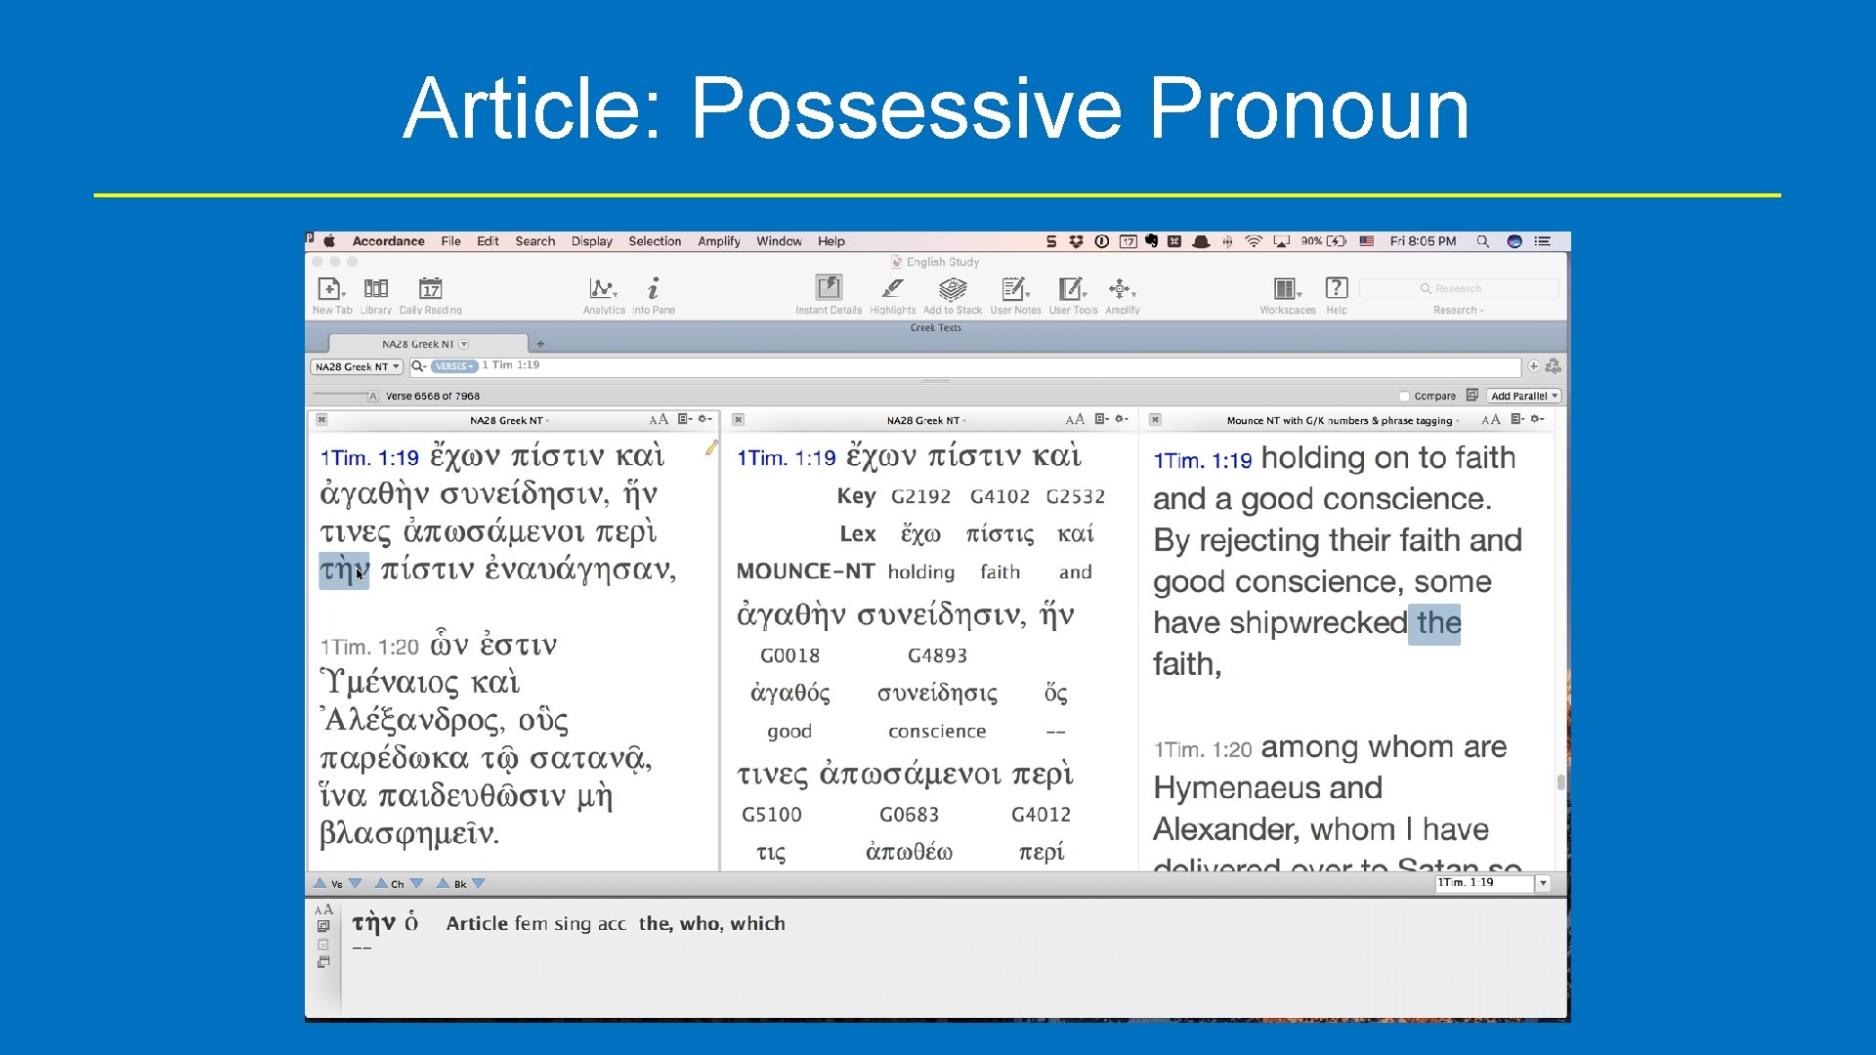Viewport: 1876px width, 1055px height.
Task: Click next chapter down arrow
Action: click(417, 884)
